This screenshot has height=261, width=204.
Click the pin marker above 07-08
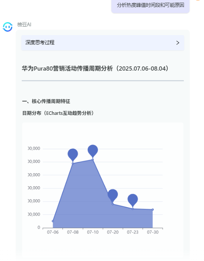pos(73,155)
